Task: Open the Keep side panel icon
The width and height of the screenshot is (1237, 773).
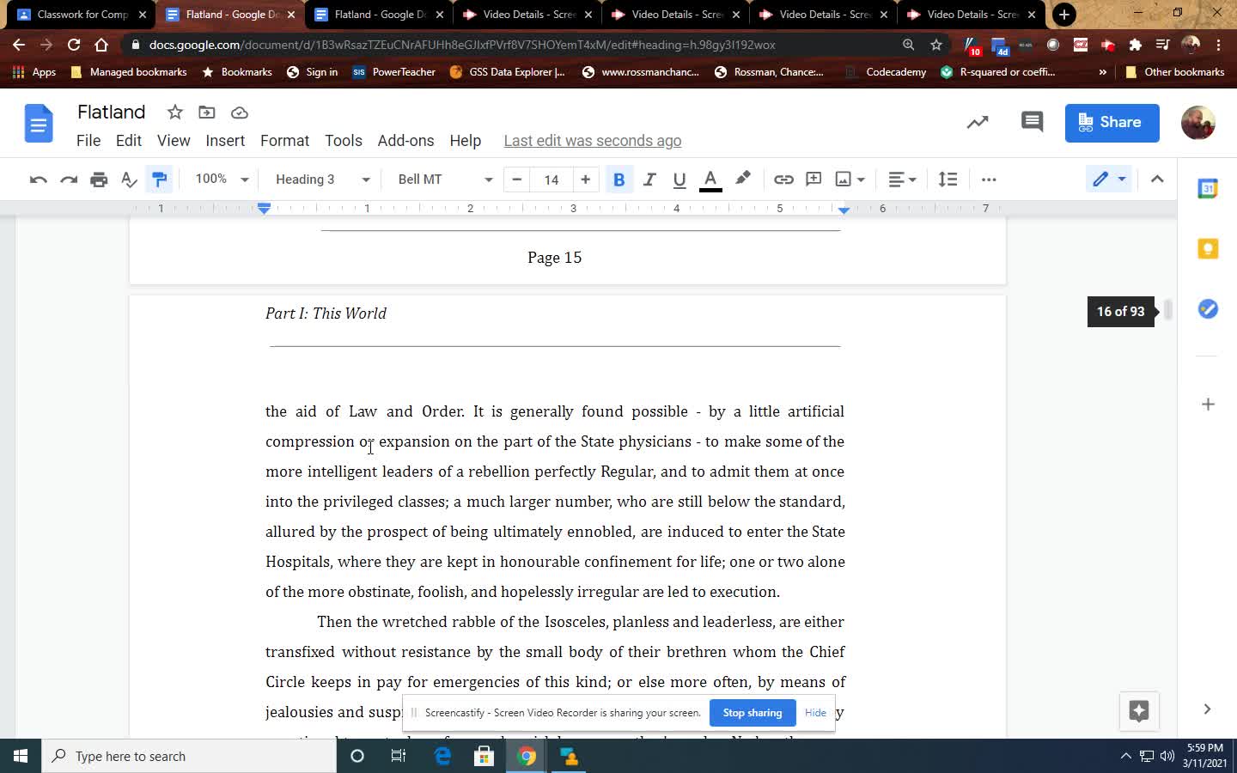Action: (1208, 248)
